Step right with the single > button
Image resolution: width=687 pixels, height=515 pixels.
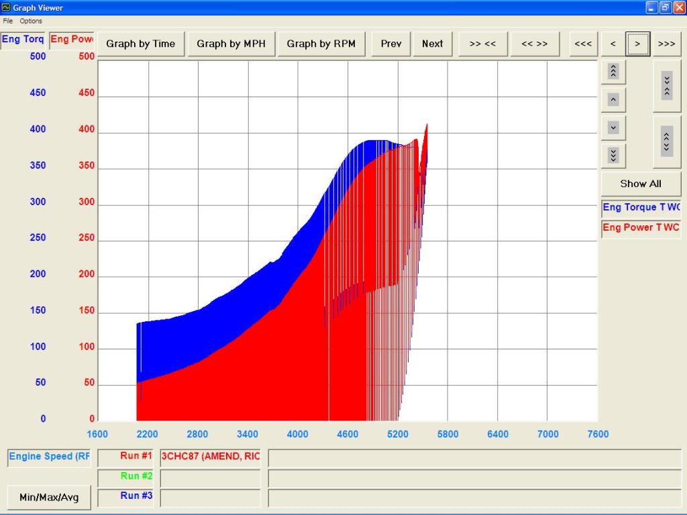coord(637,44)
